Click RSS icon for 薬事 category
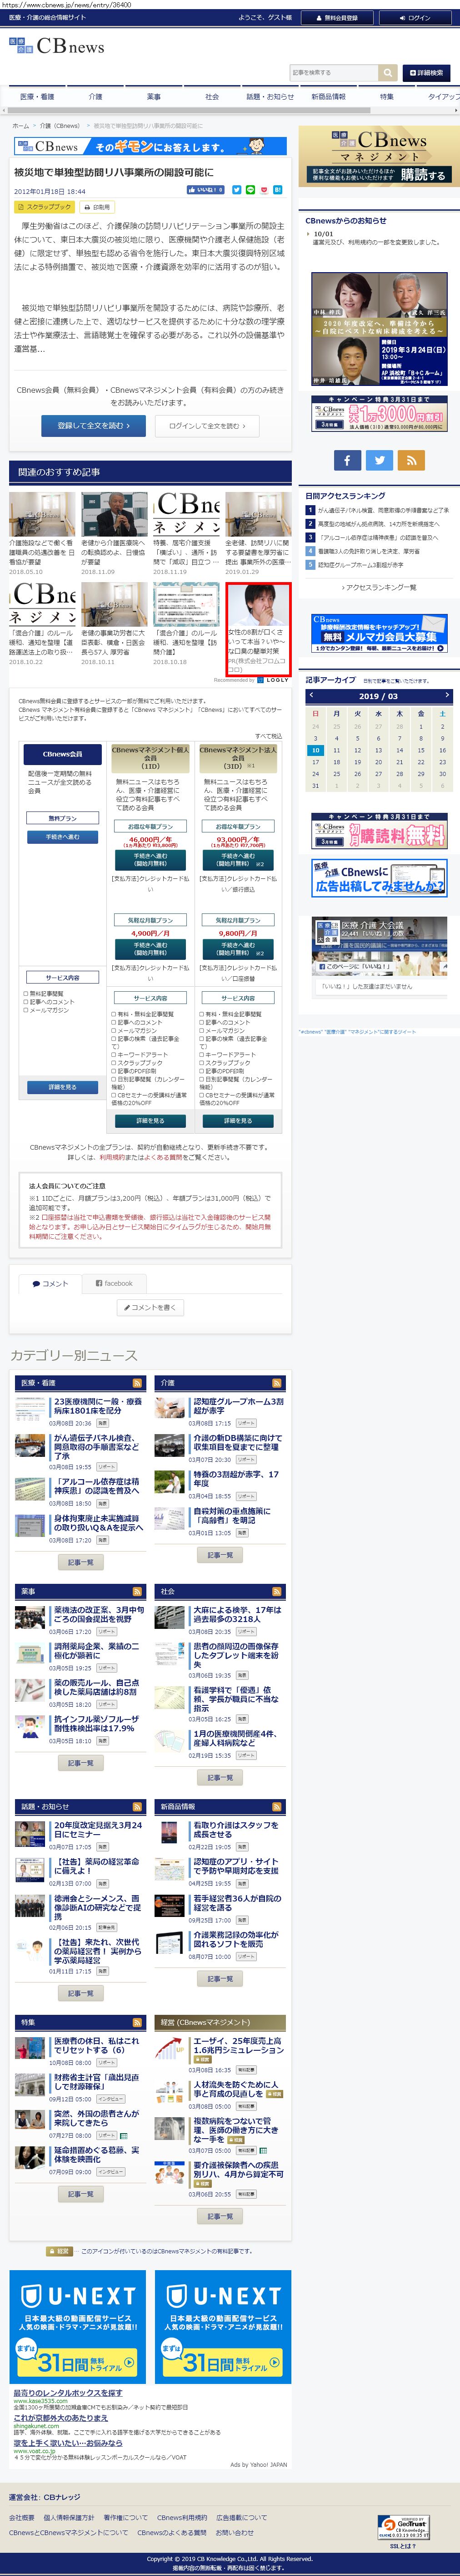Image resolution: width=460 pixels, height=2576 pixels. 137,1591
